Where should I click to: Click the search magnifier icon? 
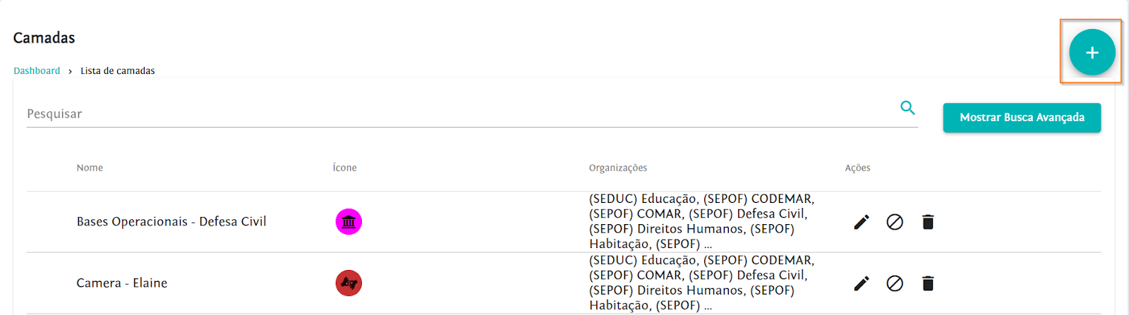(x=907, y=108)
